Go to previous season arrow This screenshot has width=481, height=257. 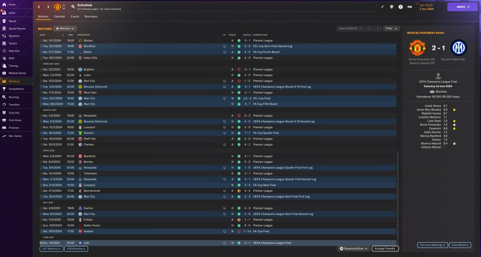pyautogui.click(x=369, y=29)
